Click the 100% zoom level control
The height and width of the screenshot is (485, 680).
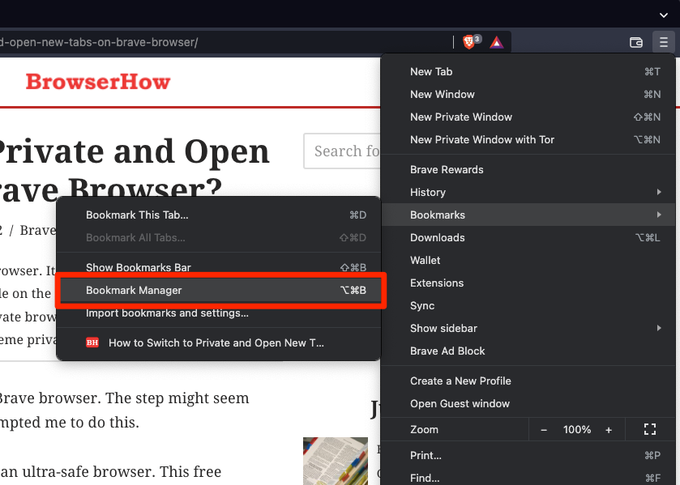(576, 429)
